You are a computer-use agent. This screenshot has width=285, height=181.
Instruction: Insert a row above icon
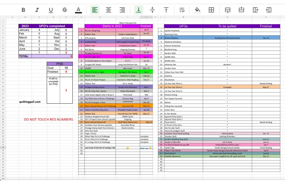pos(241,10)
